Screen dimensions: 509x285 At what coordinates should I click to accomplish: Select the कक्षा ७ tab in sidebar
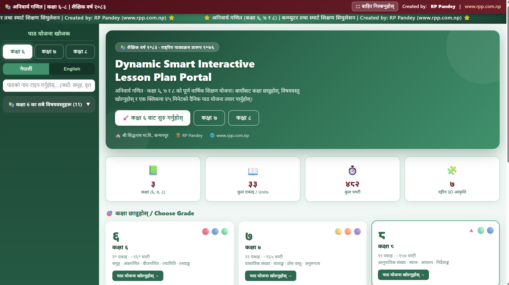[x=49, y=52]
